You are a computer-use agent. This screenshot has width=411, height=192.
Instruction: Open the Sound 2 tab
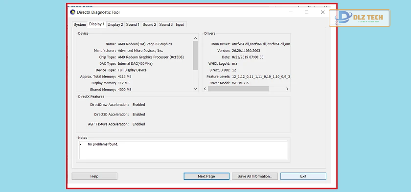[x=149, y=24]
